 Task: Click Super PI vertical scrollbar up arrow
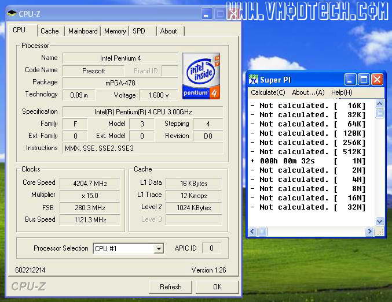point(379,104)
